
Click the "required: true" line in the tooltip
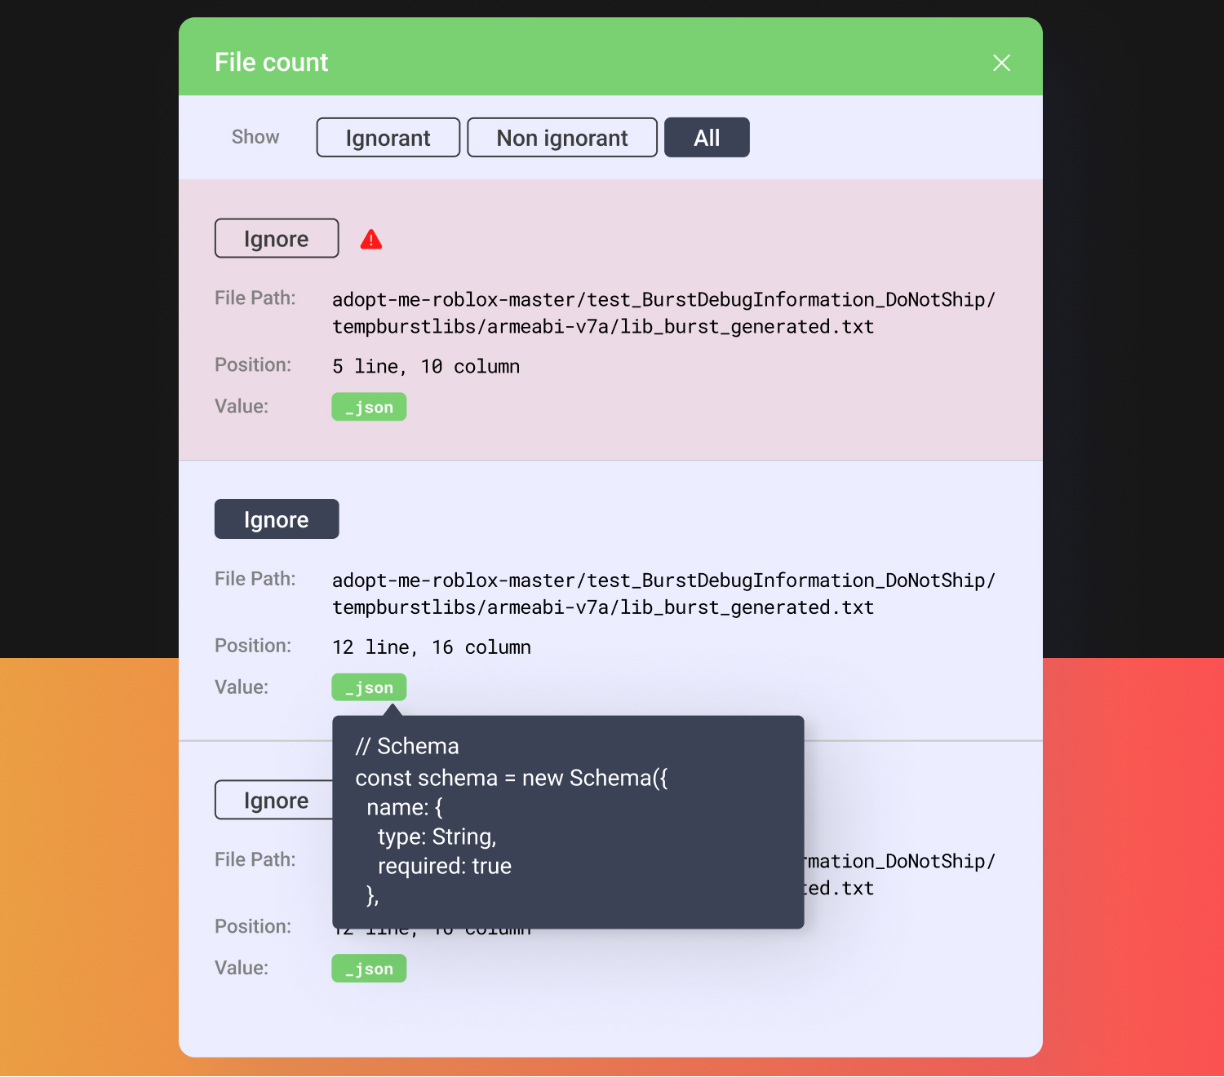pos(444,866)
